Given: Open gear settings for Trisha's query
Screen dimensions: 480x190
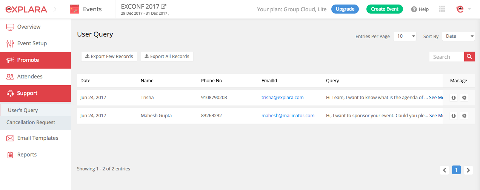Looking at the screenshot, I should tap(464, 98).
